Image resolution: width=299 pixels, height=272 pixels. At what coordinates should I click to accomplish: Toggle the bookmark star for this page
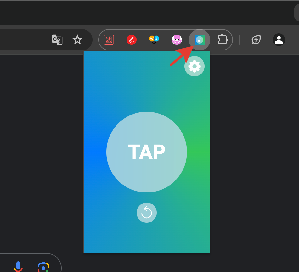(x=77, y=40)
